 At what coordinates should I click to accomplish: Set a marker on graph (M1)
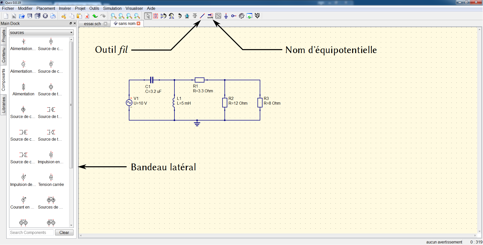pyautogui.click(x=257, y=16)
